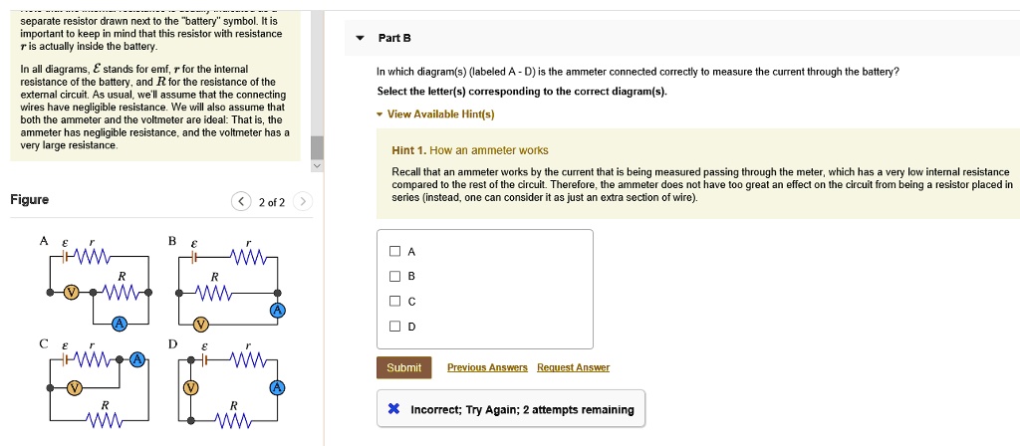The width and height of the screenshot is (1020, 446).
Task: Click the problem text scrollbar thumb
Action: tap(317, 147)
